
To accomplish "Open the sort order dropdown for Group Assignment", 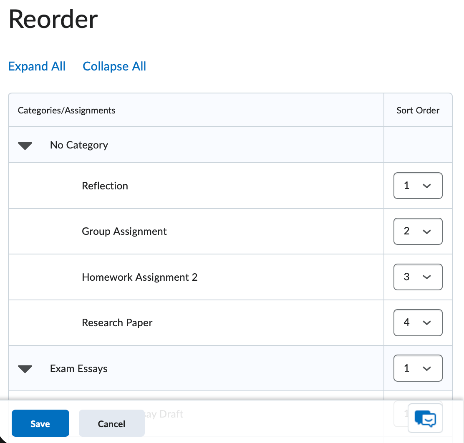I will pyautogui.click(x=418, y=231).
